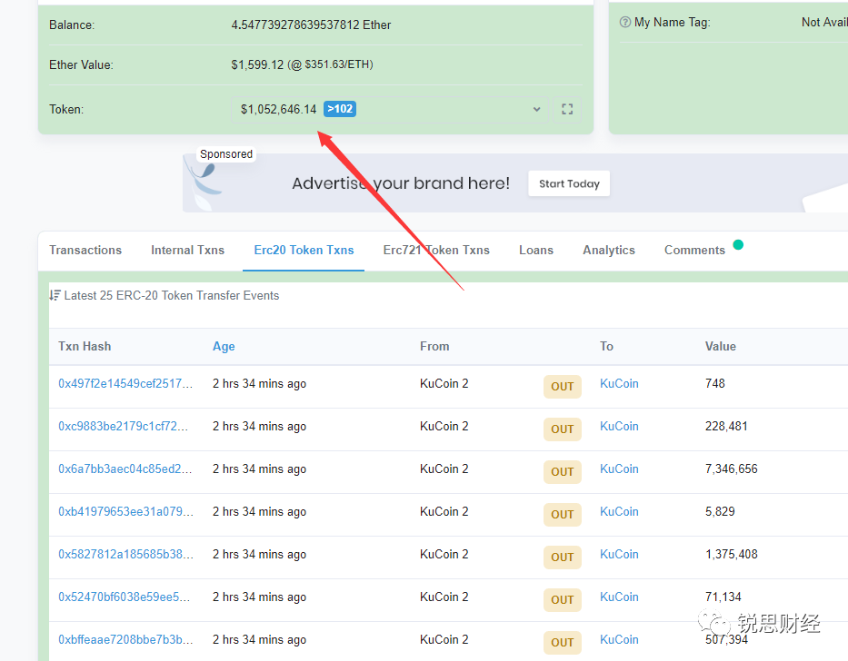
Task: Switch to the Transactions tab
Action: [x=85, y=251]
